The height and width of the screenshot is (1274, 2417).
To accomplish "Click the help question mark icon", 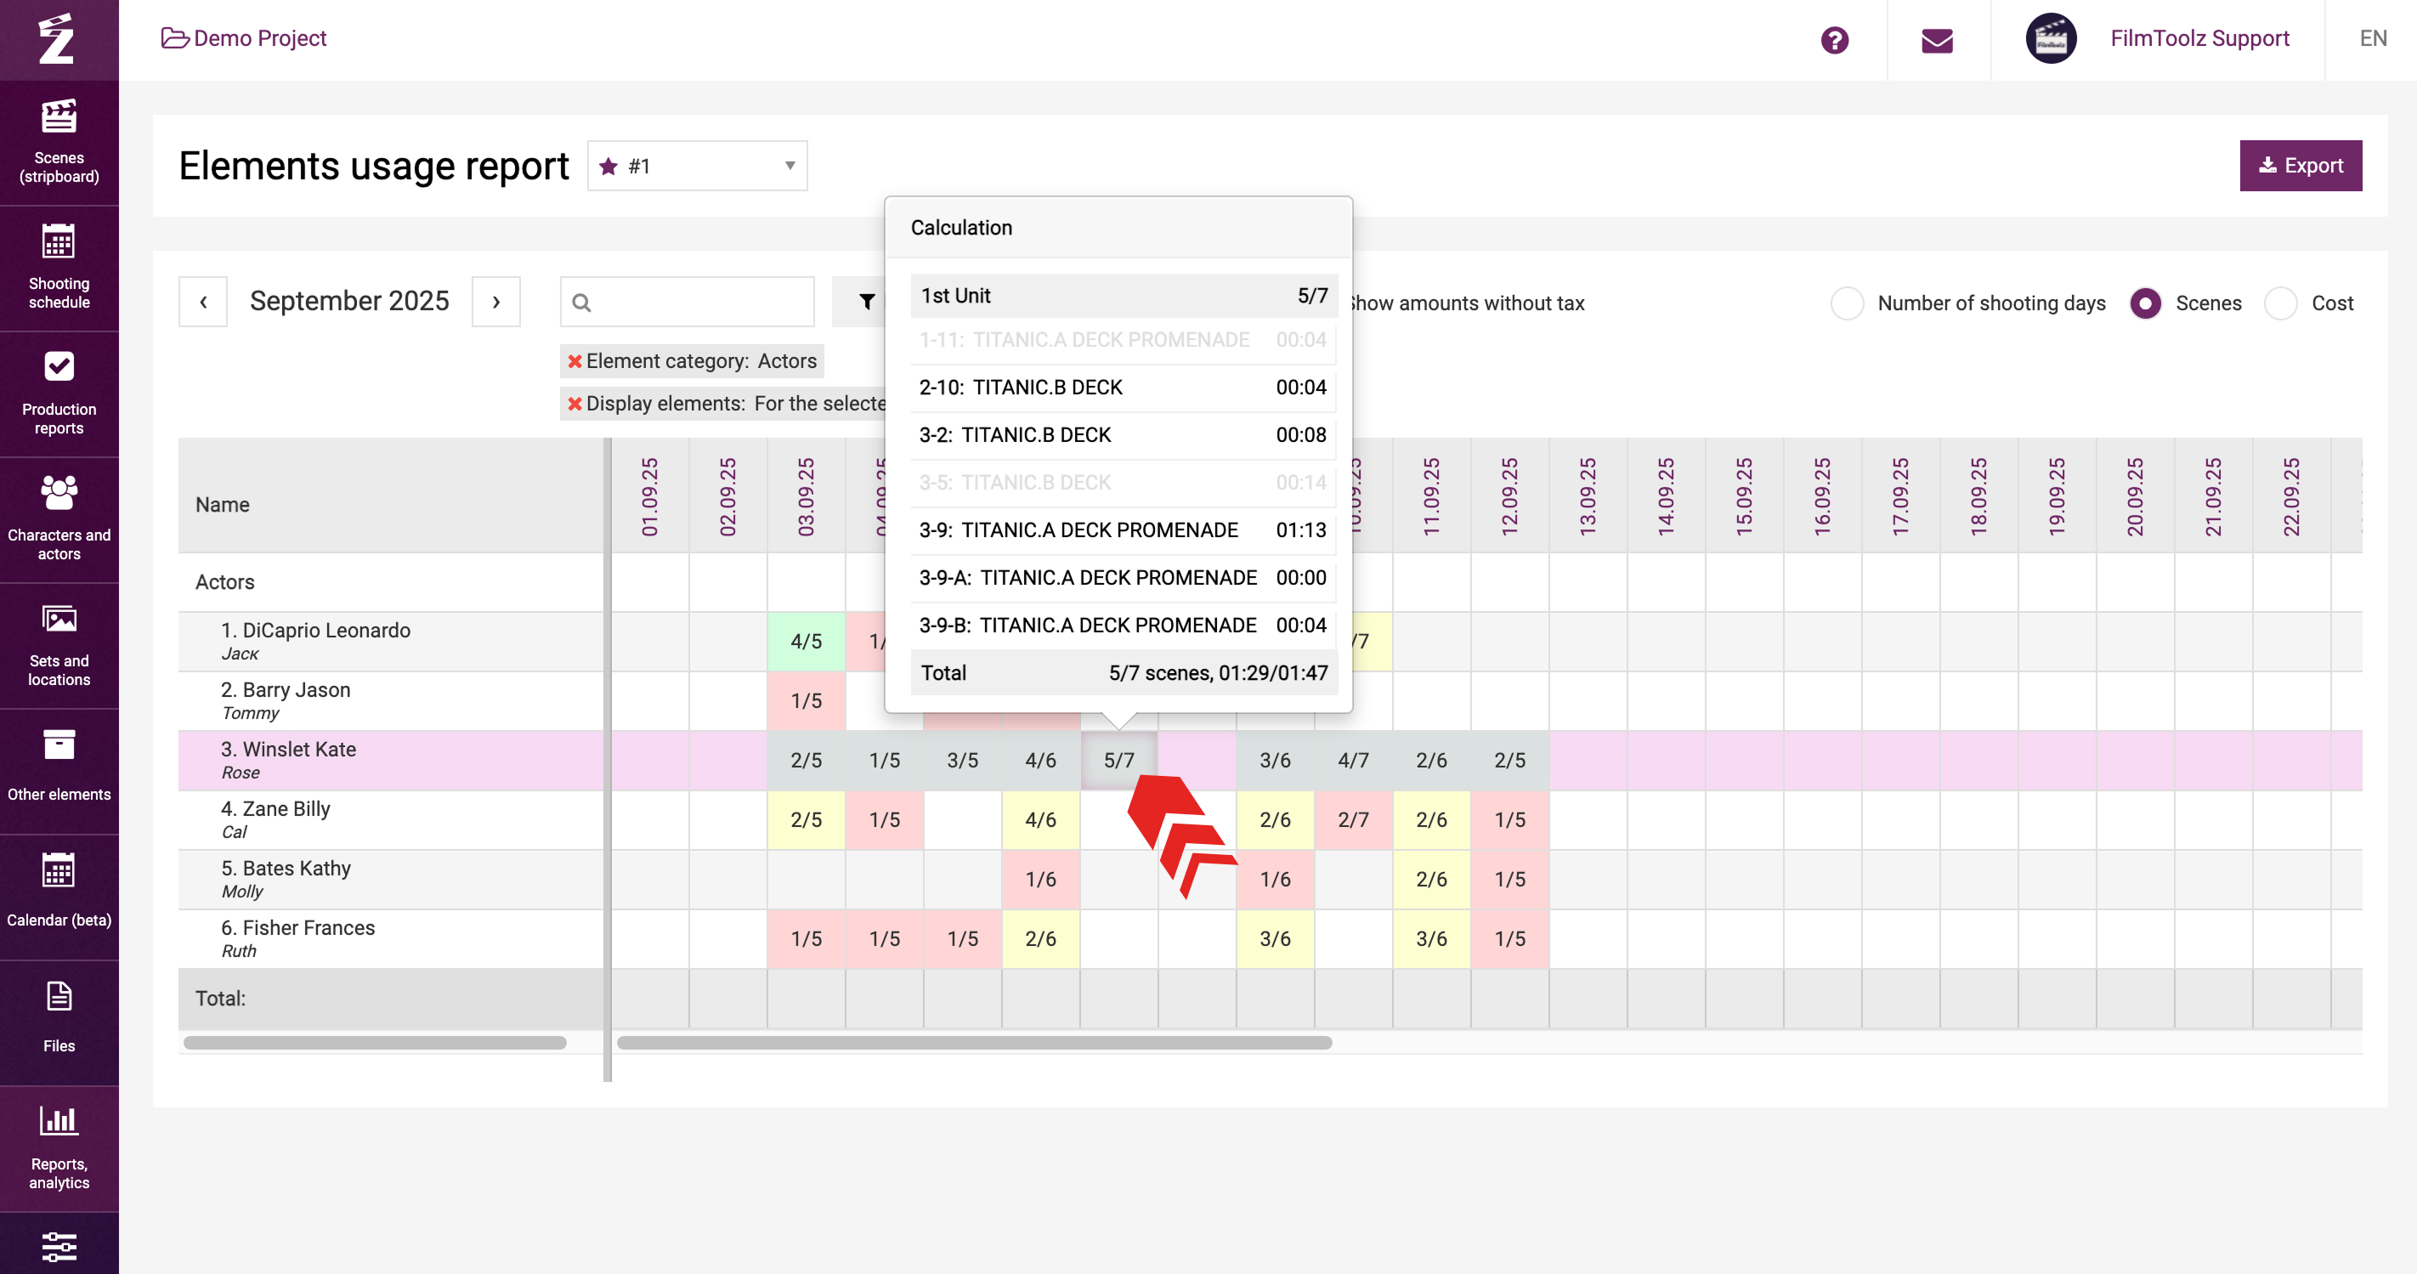I will tap(1834, 39).
